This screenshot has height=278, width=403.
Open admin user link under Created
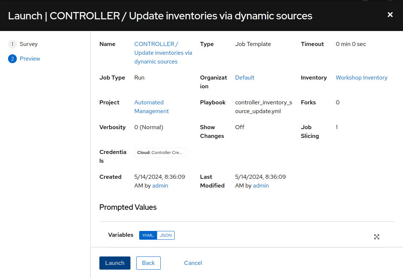[160, 186]
